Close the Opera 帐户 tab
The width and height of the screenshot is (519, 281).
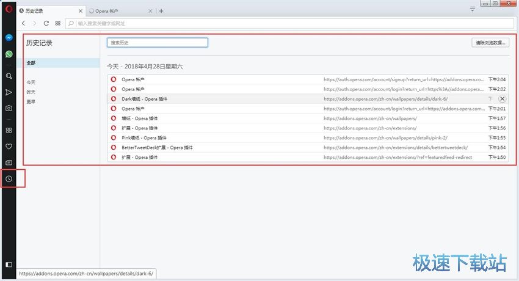coord(150,11)
